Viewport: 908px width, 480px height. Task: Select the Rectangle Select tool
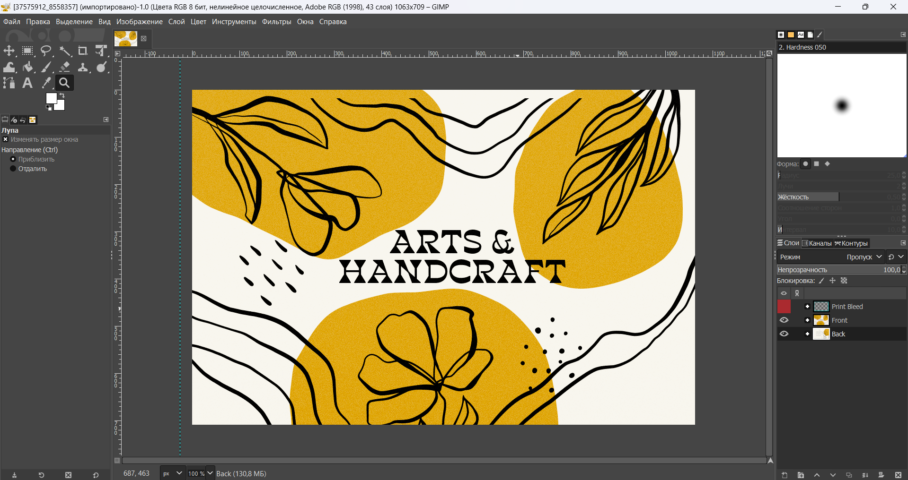pyautogui.click(x=27, y=51)
